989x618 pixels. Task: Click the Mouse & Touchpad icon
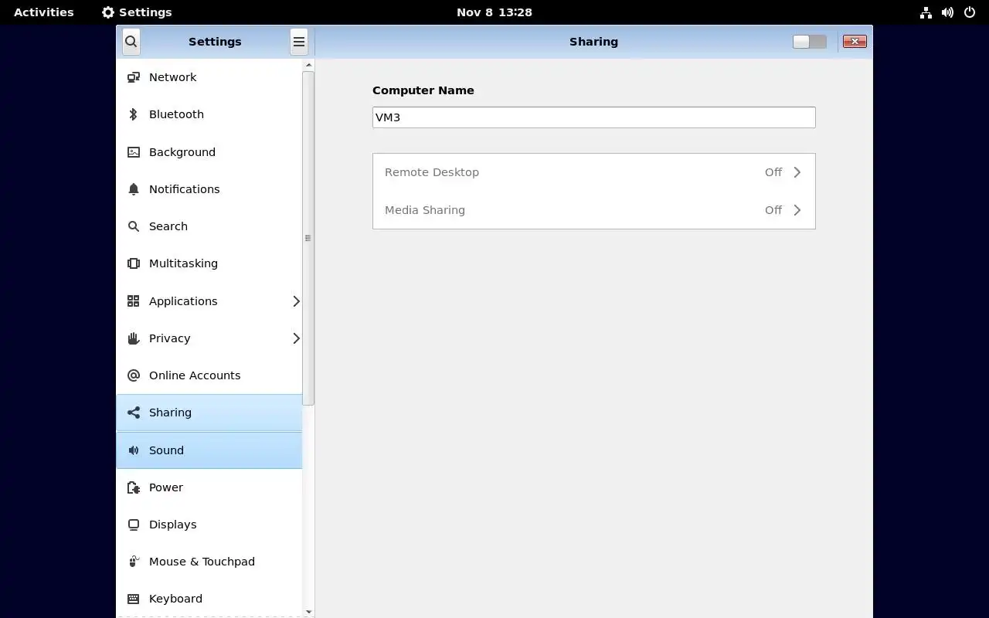(x=134, y=562)
